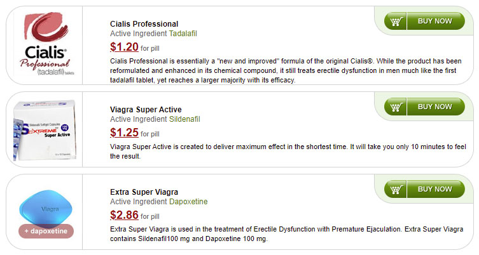The height and width of the screenshot is (255, 479).
Task: Click the Cialis Professional product title
Action: click(144, 24)
